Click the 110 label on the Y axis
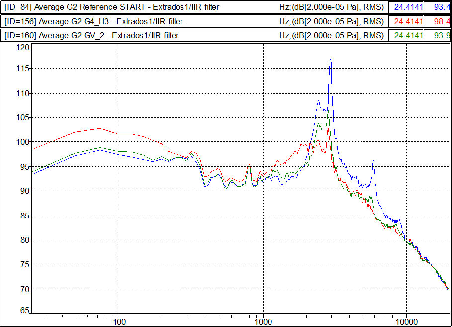This screenshot has width=452, height=327. tap(22, 93)
